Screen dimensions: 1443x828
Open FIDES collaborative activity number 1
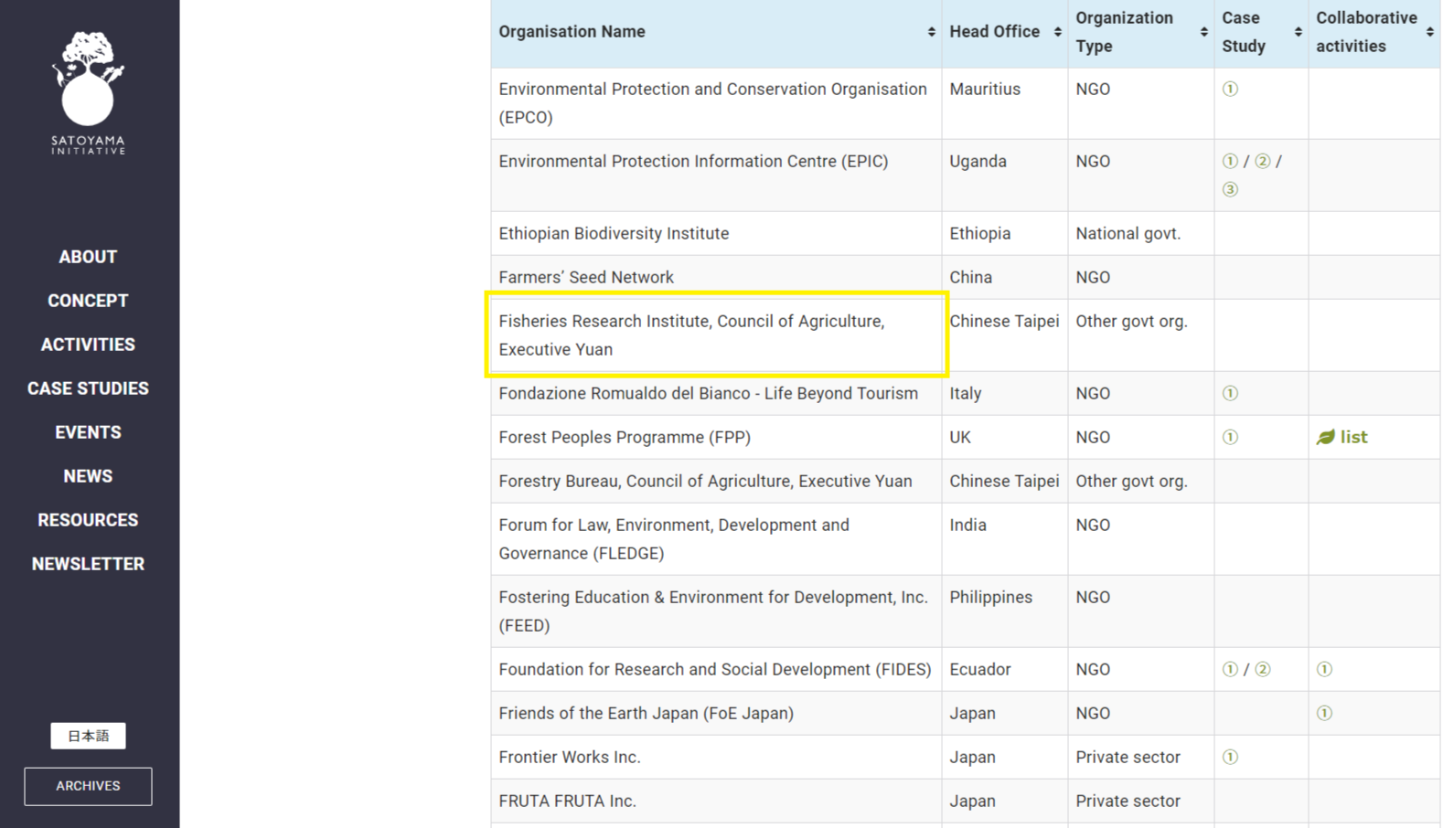1324,670
